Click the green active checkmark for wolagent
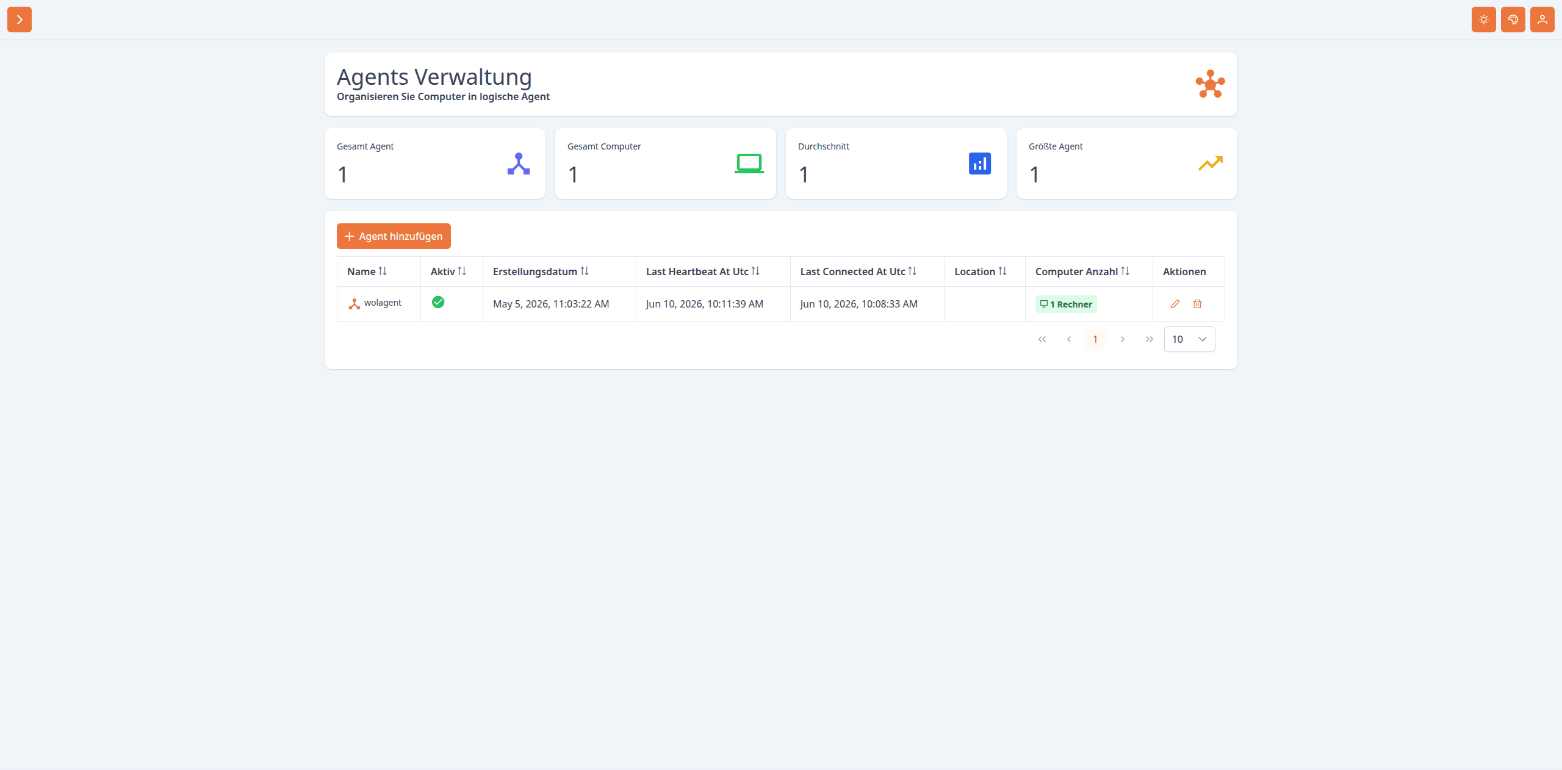This screenshot has width=1562, height=770. [x=438, y=302]
